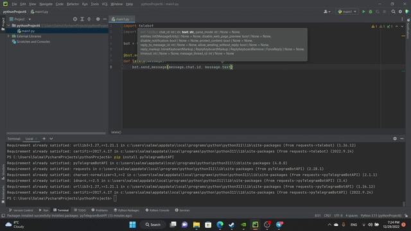
Task: Open Python Packages tool window
Action: point(127,210)
